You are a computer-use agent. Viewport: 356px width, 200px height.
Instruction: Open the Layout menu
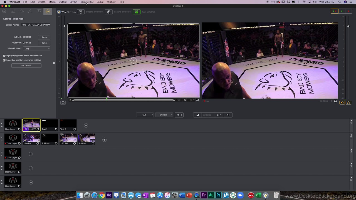pos(73,2)
